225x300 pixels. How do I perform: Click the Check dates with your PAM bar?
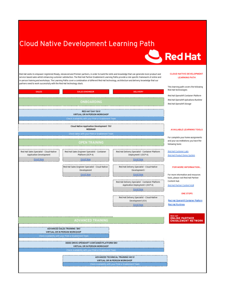[91, 134]
